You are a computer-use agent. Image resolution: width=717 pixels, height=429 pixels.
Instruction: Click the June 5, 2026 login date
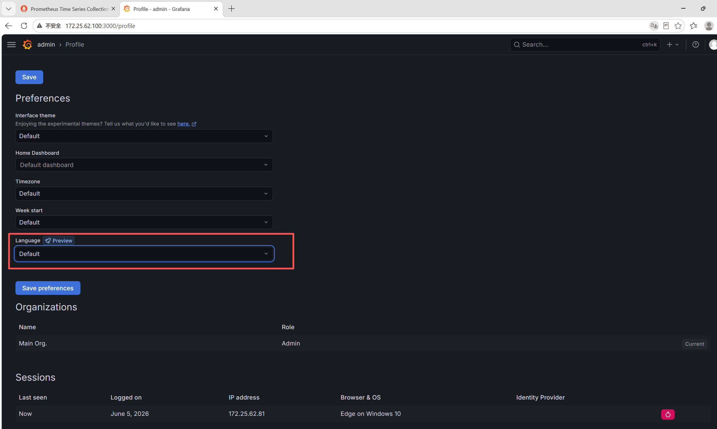point(130,414)
